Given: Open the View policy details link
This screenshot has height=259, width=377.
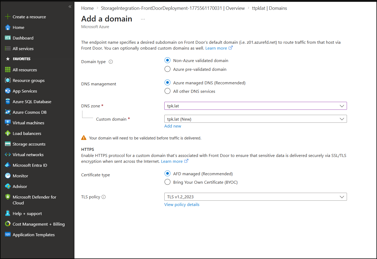Looking at the screenshot, I should 182,205.
